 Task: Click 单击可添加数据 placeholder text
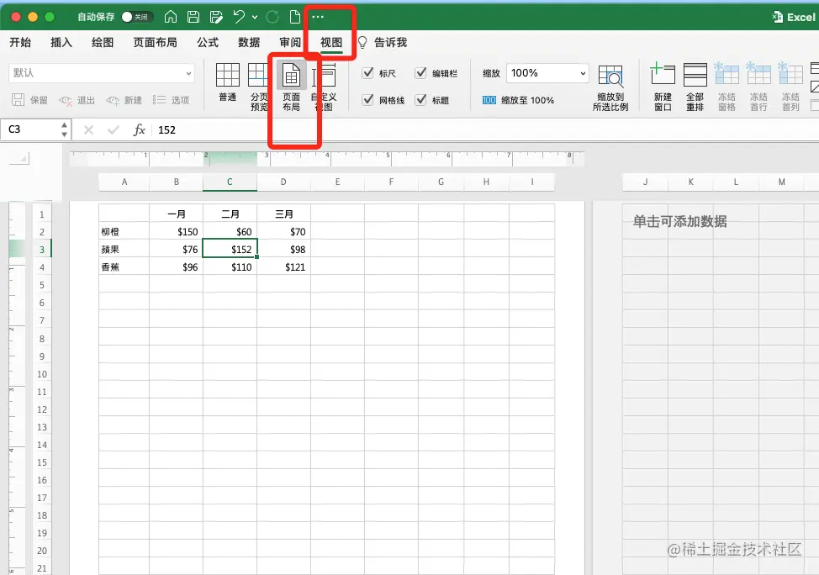pos(679,221)
